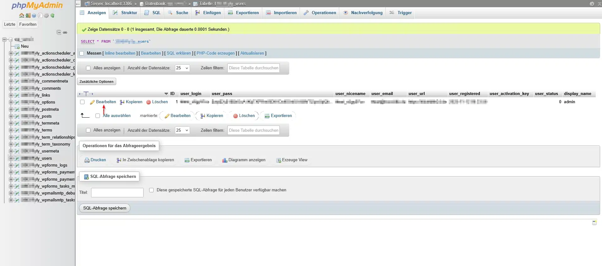Open navigation panel settings gear icon
Image resolution: width=602 pixels, height=266 pixels.
coord(46,15)
